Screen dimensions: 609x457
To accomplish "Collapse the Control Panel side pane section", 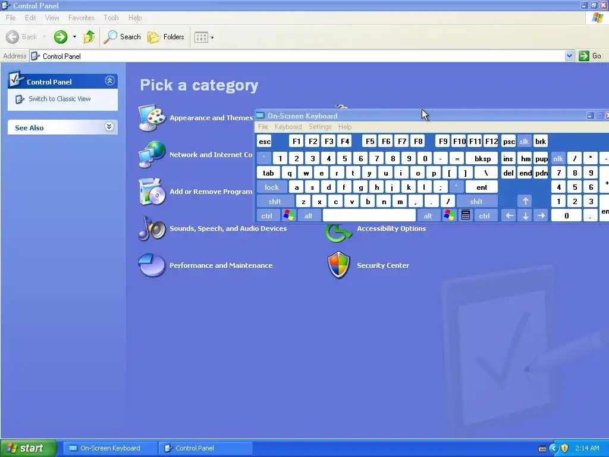I will click(109, 81).
